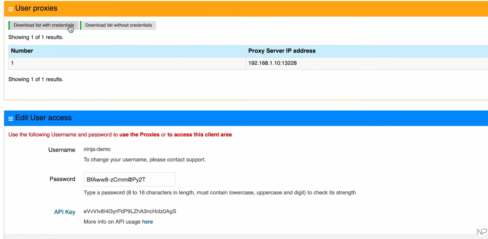The width and height of the screenshot is (488, 239).
Task: Click the ninja-demo username value
Action: pyautogui.click(x=97, y=149)
